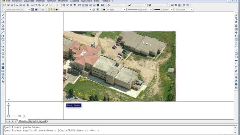Open the Properties palette icon
The height and width of the screenshot is (135, 240).
[x=79, y=5]
